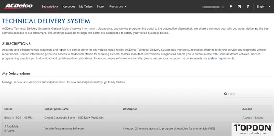This screenshot has width=274, height=136.
Task: Open the shopping cart
Action: [239, 7]
